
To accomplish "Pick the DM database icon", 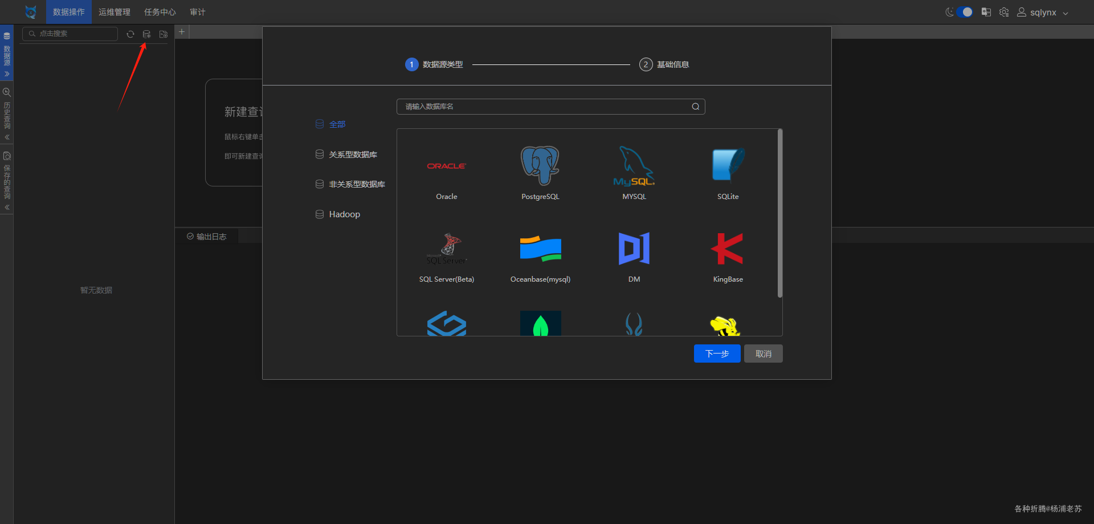I will [x=634, y=249].
